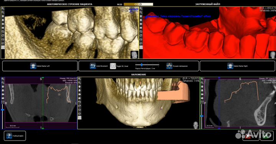Viewport: 276px width, 144px height.
Task: Confirm registration with the green checkmark button
Action: tap(267, 136)
